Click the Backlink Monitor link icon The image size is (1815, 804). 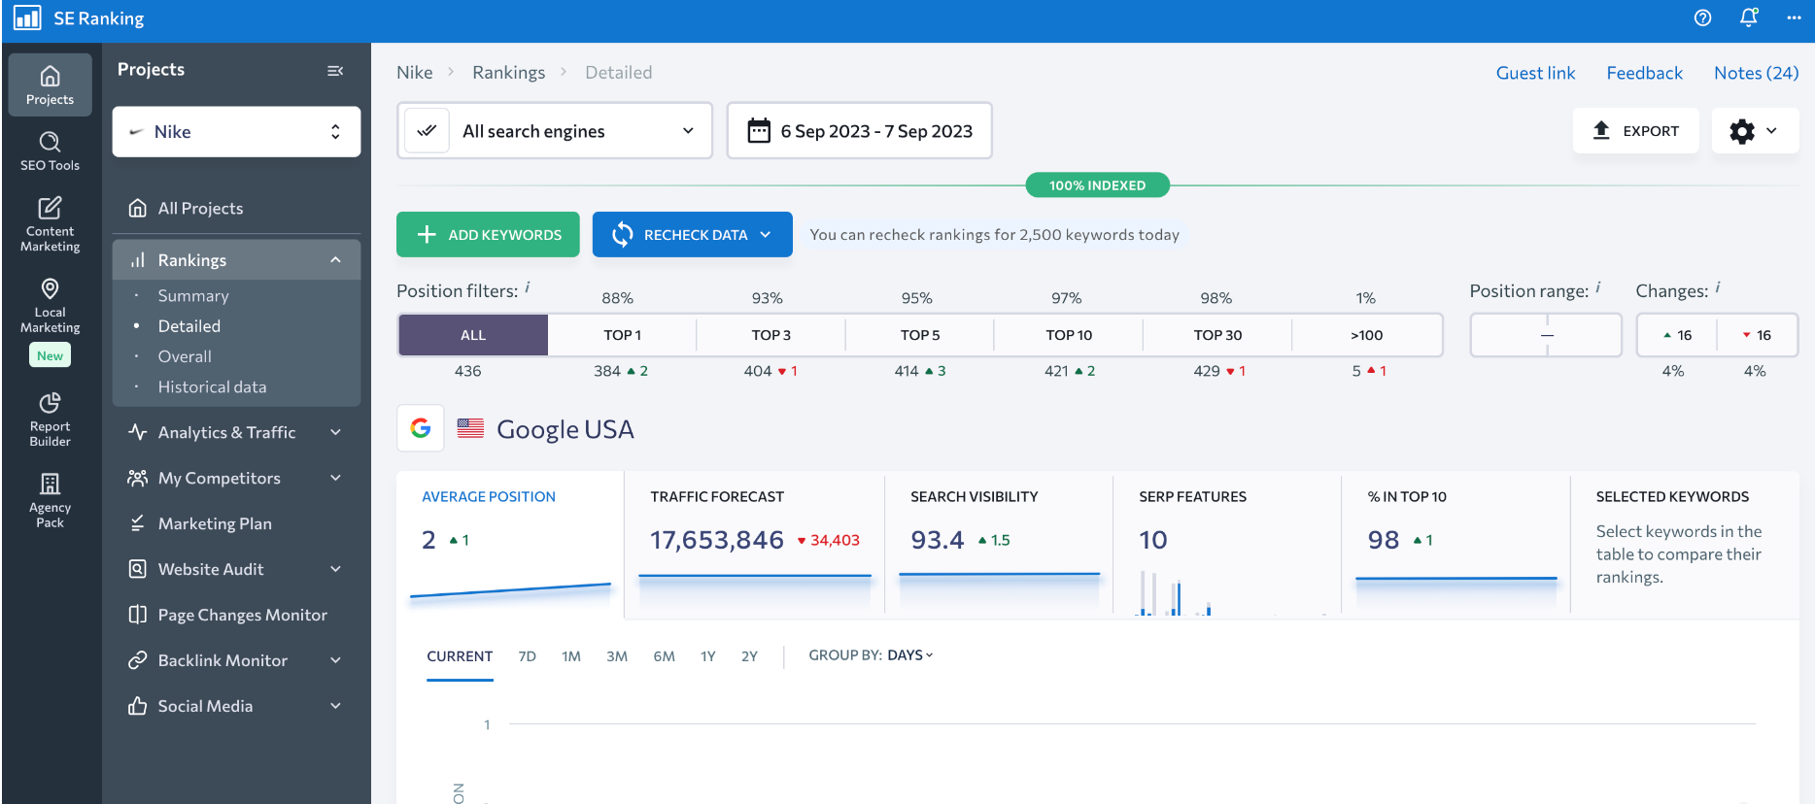tap(138, 660)
